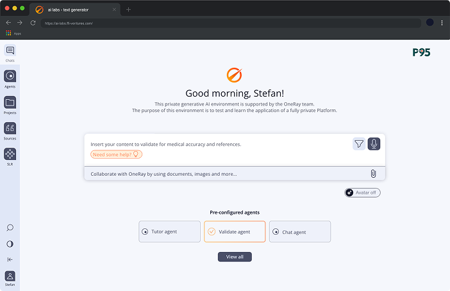Click the filter funnel icon
This screenshot has width=450, height=291.
(359, 144)
